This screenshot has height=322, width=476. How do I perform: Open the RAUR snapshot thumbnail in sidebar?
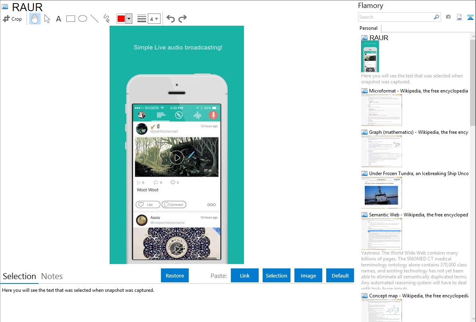[370, 56]
